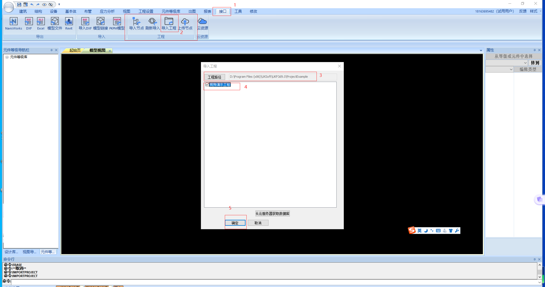Uncheck the 视频演示工程 checkbox
545x287 pixels.
pos(207,85)
